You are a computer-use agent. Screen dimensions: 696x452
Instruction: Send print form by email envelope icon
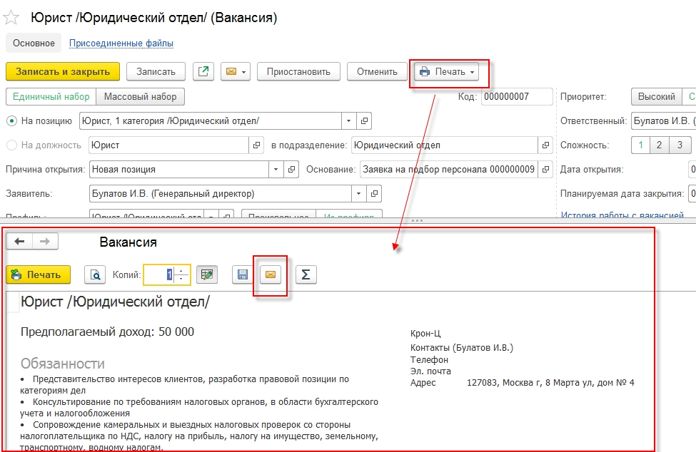click(x=271, y=274)
